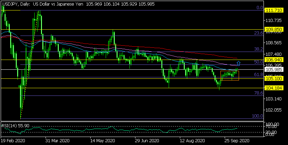This screenshot has height=145, width=288.
Task: Click the 25 Sep 2020 date label
Action: pyautogui.click(x=237, y=141)
